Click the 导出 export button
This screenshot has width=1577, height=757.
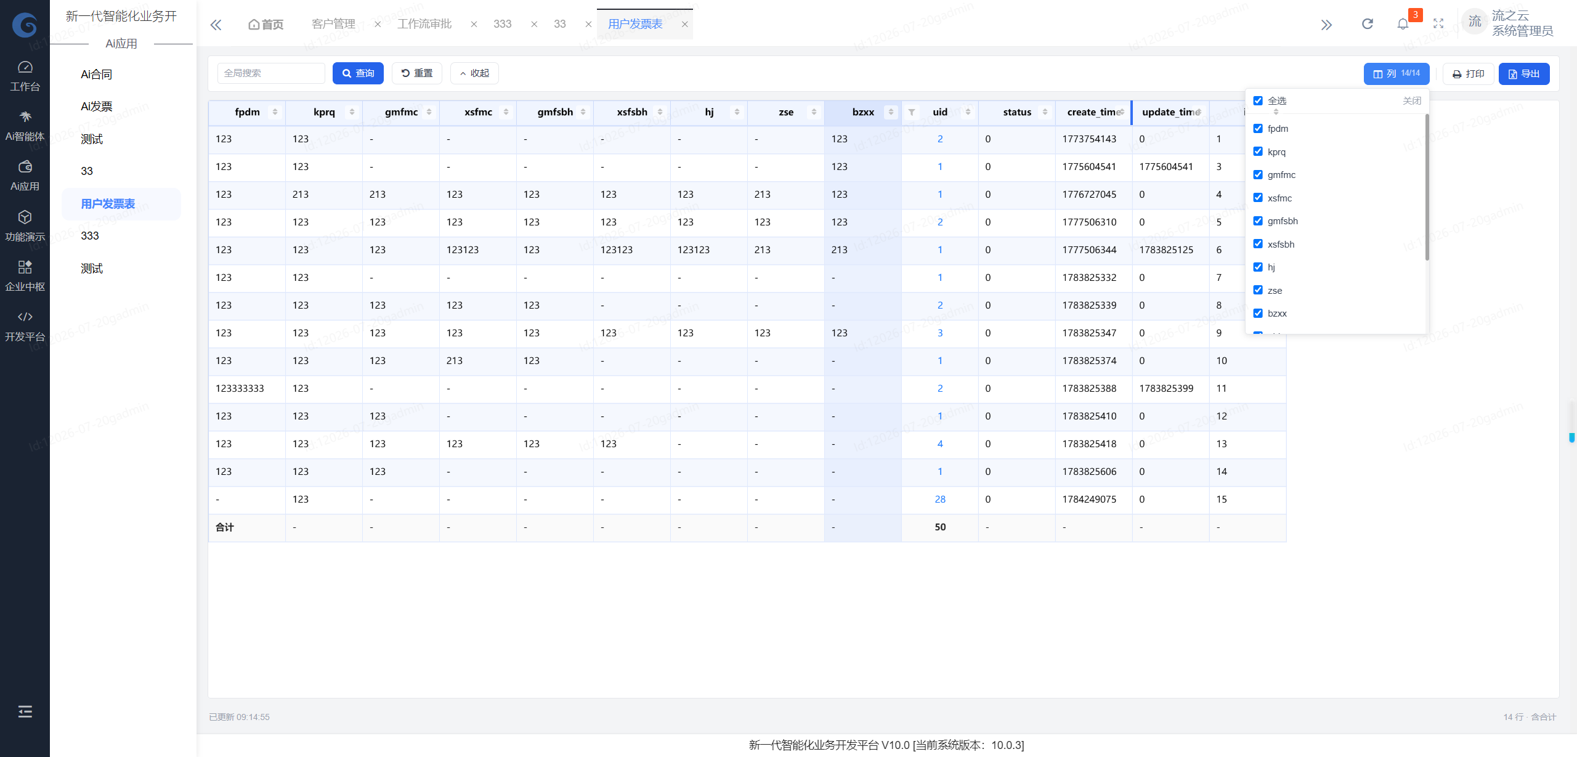pos(1524,74)
